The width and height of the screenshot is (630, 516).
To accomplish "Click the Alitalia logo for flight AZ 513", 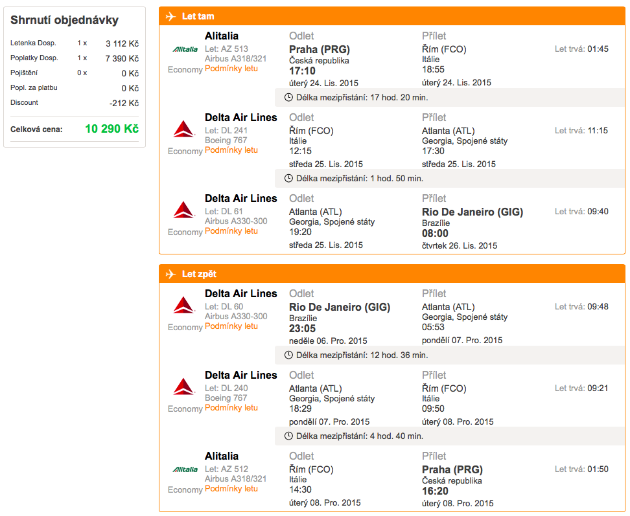I will [x=185, y=49].
